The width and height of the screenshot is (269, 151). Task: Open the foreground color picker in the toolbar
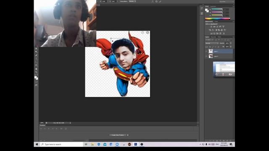click(x=35, y=77)
